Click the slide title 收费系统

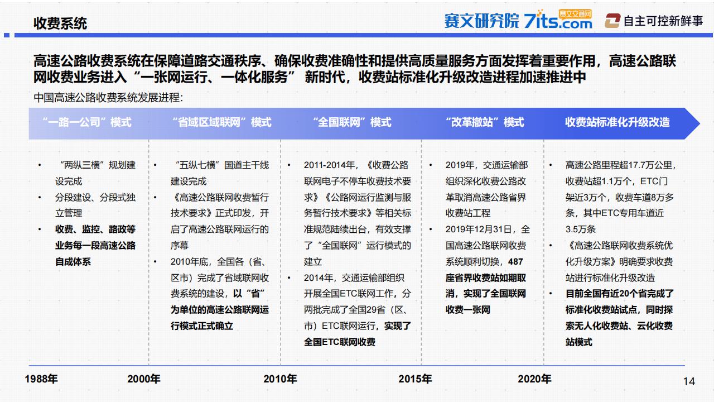point(60,23)
